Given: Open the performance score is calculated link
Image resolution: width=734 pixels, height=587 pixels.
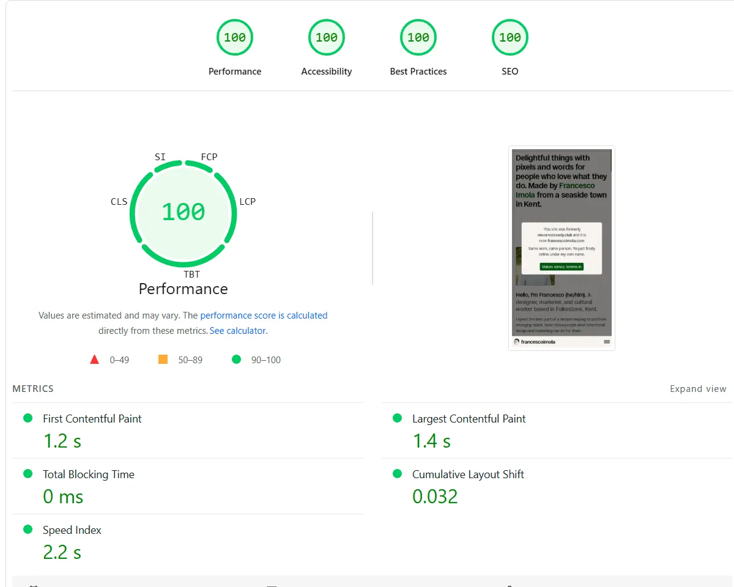Looking at the screenshot, I should [264, 315].
